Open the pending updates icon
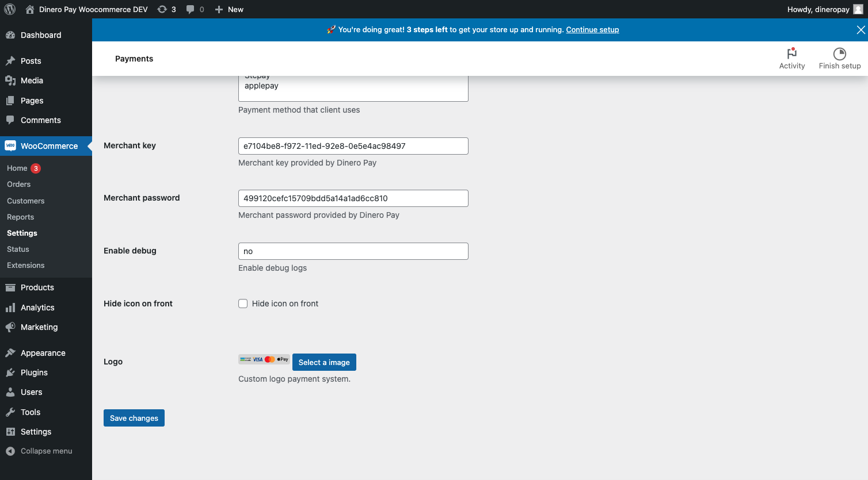 [x=162, y=9]
